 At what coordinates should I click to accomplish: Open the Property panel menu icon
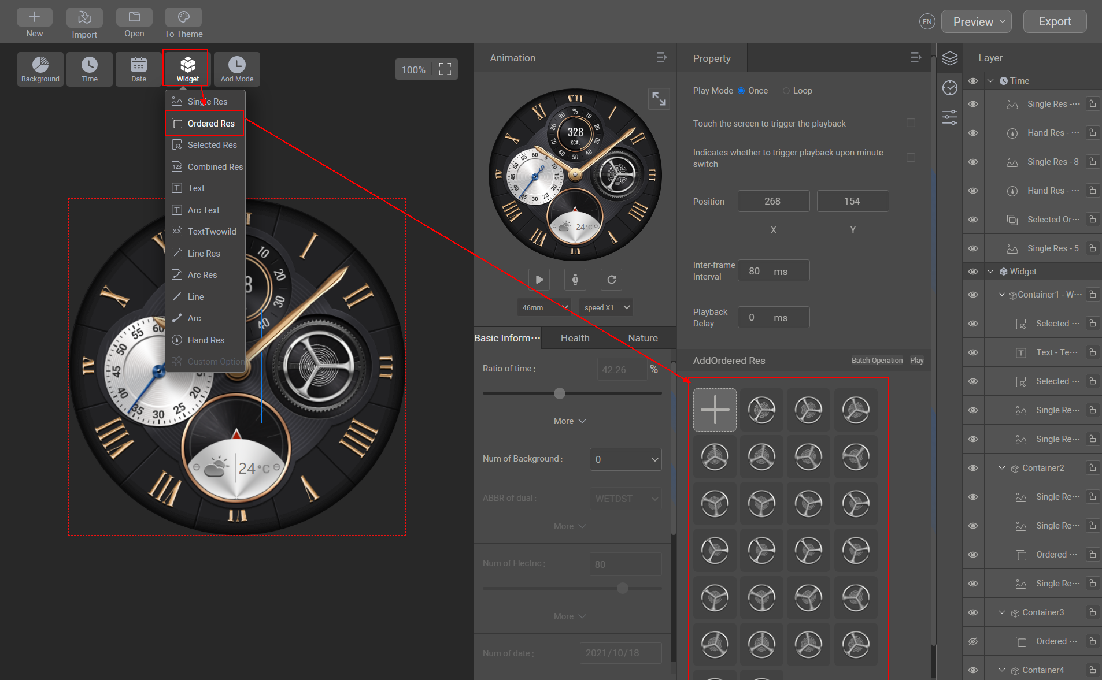(x=916, y=58)
